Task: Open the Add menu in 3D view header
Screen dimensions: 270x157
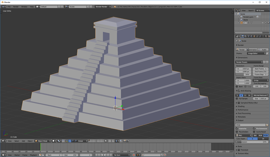Action: click(x=23, y=141)
